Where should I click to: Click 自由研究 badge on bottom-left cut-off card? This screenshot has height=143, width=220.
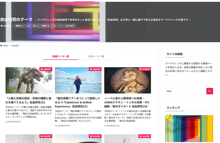click(46, 136)
